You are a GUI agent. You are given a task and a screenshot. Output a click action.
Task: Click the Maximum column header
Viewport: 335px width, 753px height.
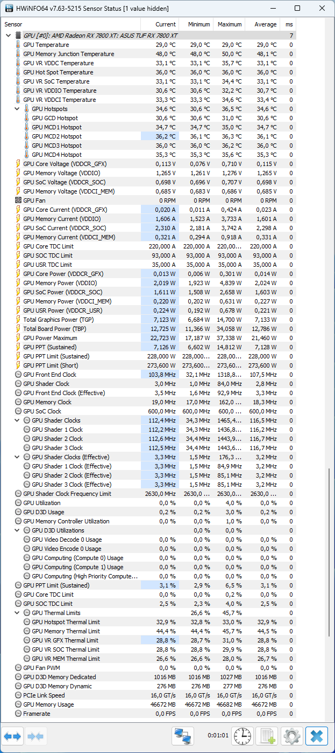pos(229,24)
